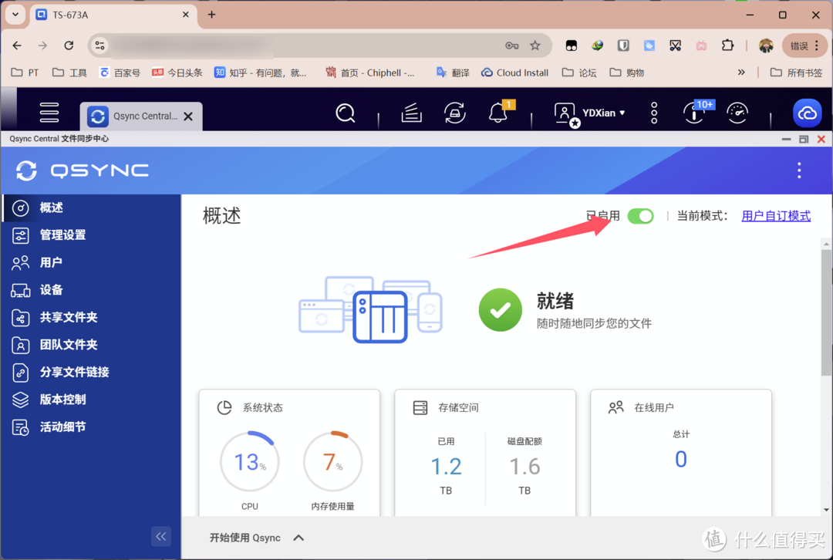Open the QTS main menu hamburger icon
This screenshot has height=560, width=833.
click(49, 113)
